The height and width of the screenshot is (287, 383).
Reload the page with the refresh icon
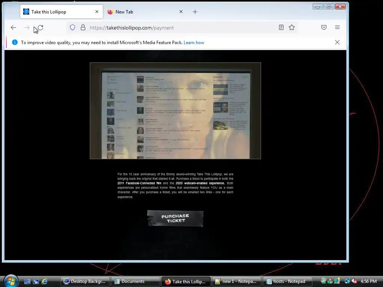pos(40,28)
